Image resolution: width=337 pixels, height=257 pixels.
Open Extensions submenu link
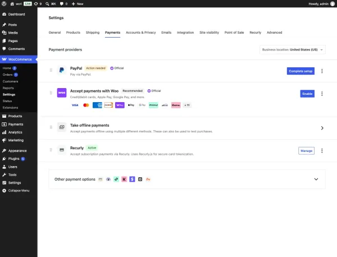[x=10, y=108]
